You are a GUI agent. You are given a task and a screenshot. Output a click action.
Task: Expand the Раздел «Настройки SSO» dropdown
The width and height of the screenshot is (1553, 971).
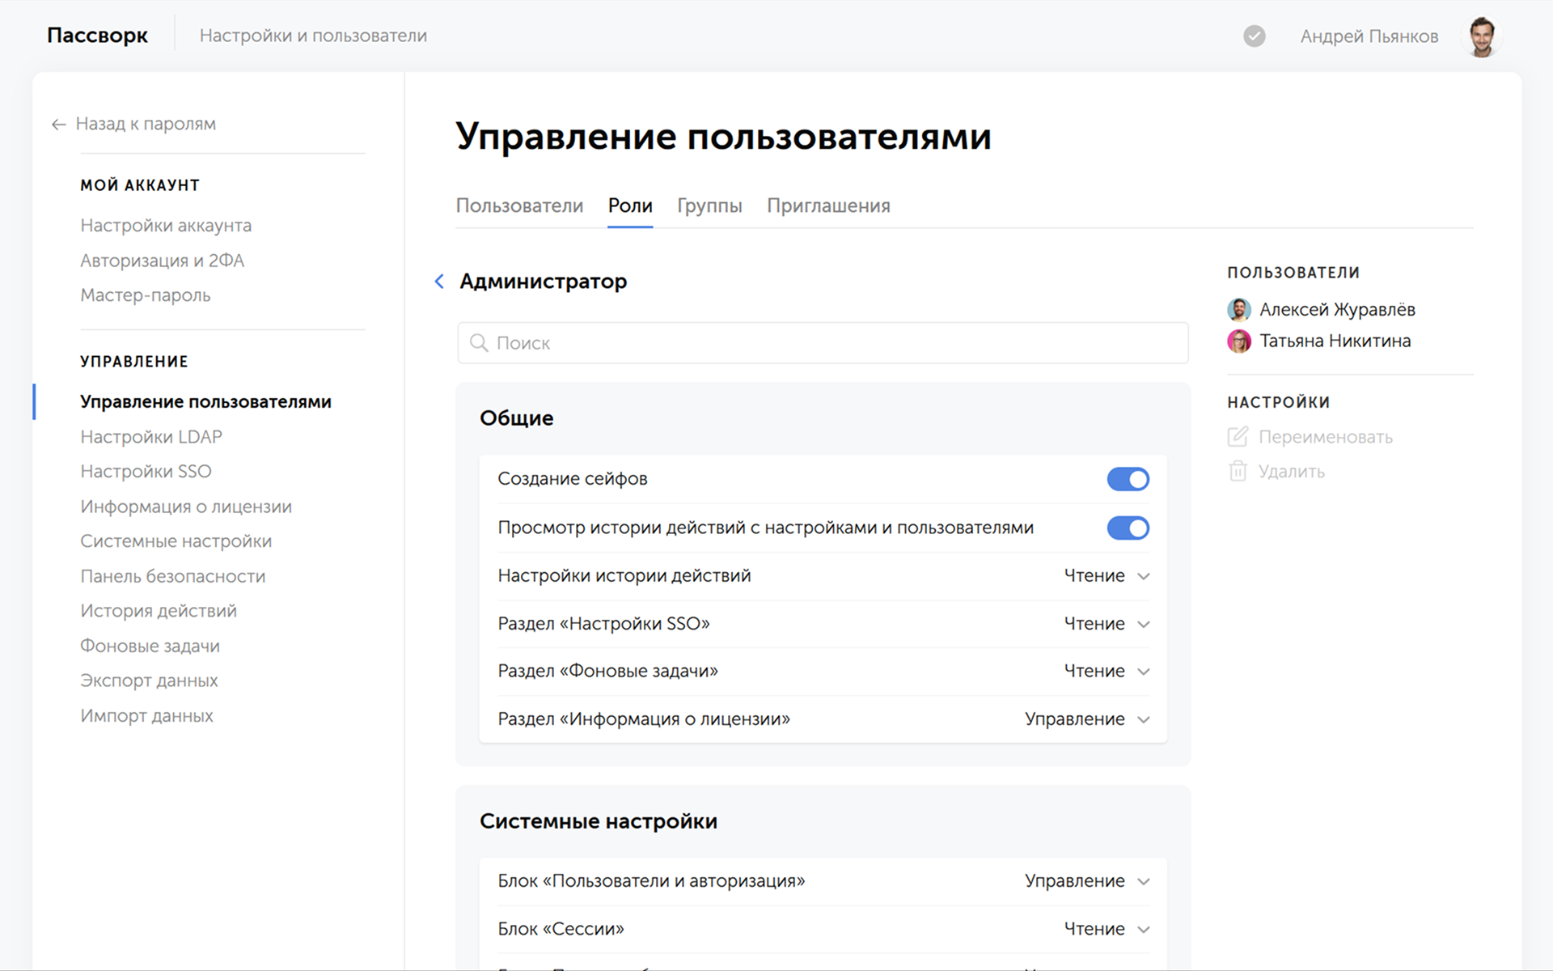[1106, 624]
